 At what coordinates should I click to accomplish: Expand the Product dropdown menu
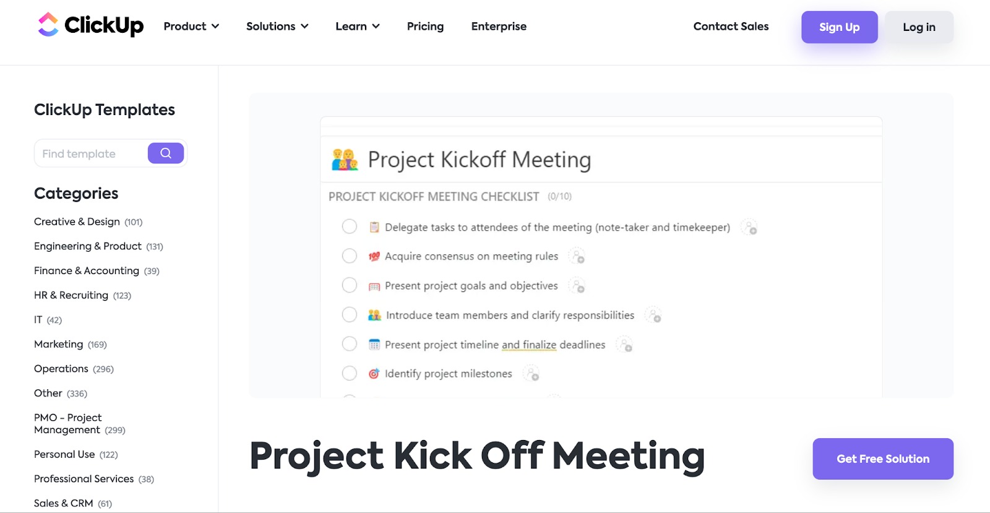[191, 26]
